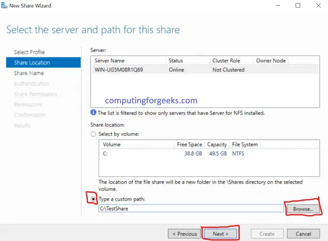Click the blue info icon below server list

[93, 113]
